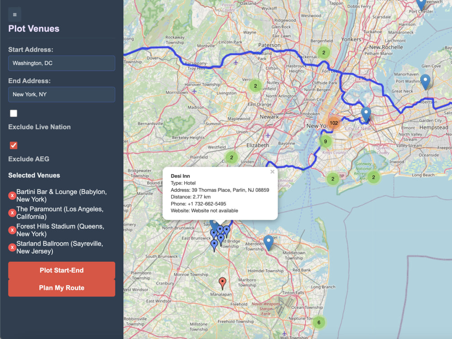Image resolution: width=452 pixels, height=339 pixels.
Task: Select the blue marker near Port Chester
Action: click(421, 5)
